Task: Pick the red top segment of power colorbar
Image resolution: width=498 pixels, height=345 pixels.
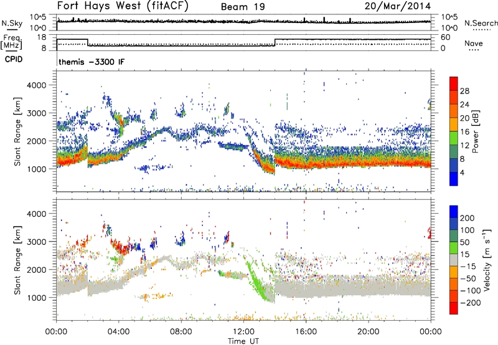Action: (454, 83)
